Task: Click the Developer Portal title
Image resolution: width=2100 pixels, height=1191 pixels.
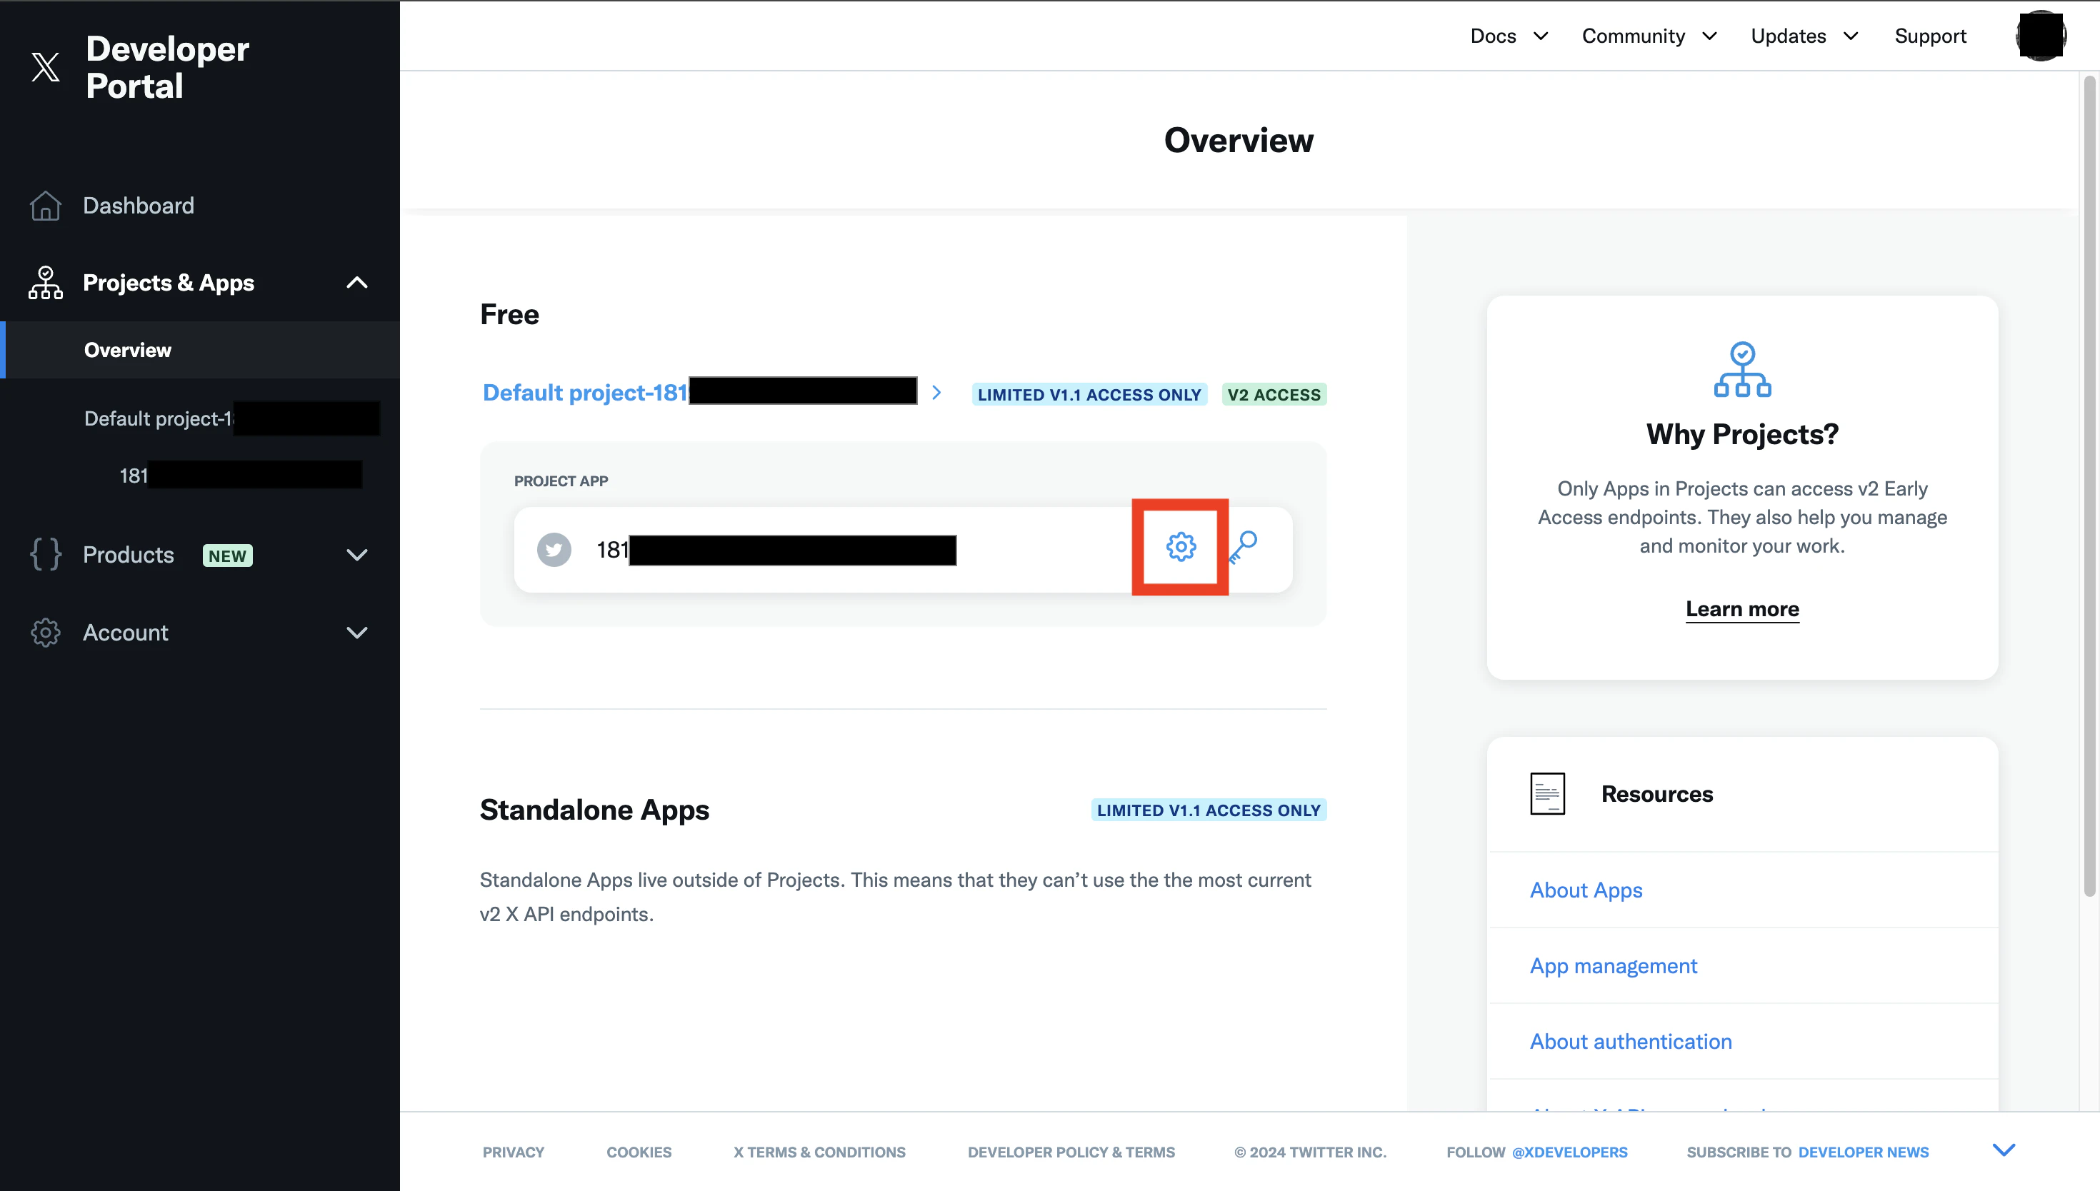Action: [x=167, y=67]
